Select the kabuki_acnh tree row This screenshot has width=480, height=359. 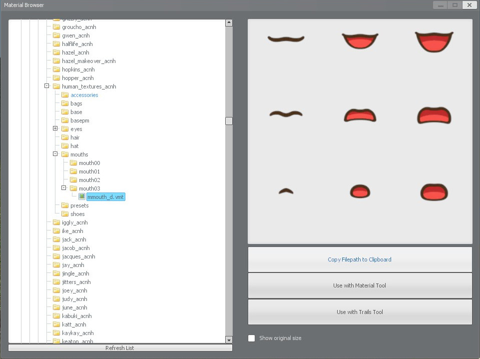pos(77,316)
